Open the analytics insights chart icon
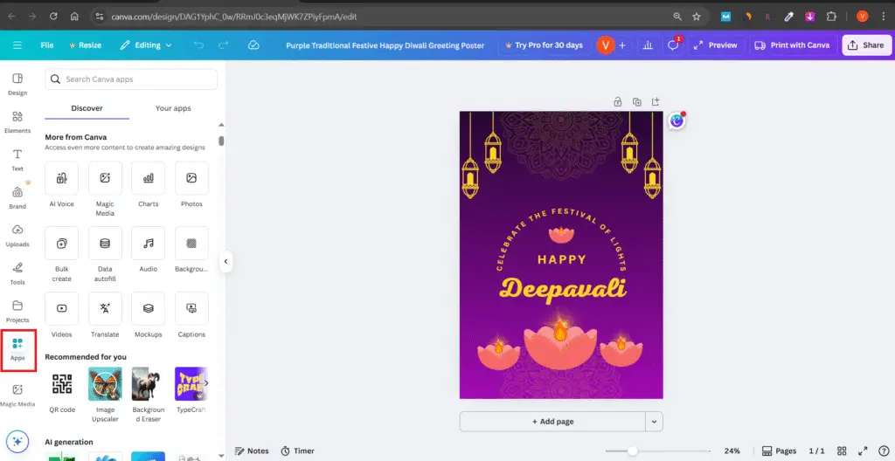Viewport: 895px width, 461px height. point(648,45)
